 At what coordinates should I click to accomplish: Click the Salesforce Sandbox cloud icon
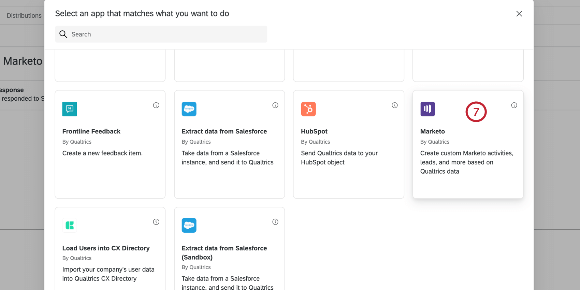[189, 226]
